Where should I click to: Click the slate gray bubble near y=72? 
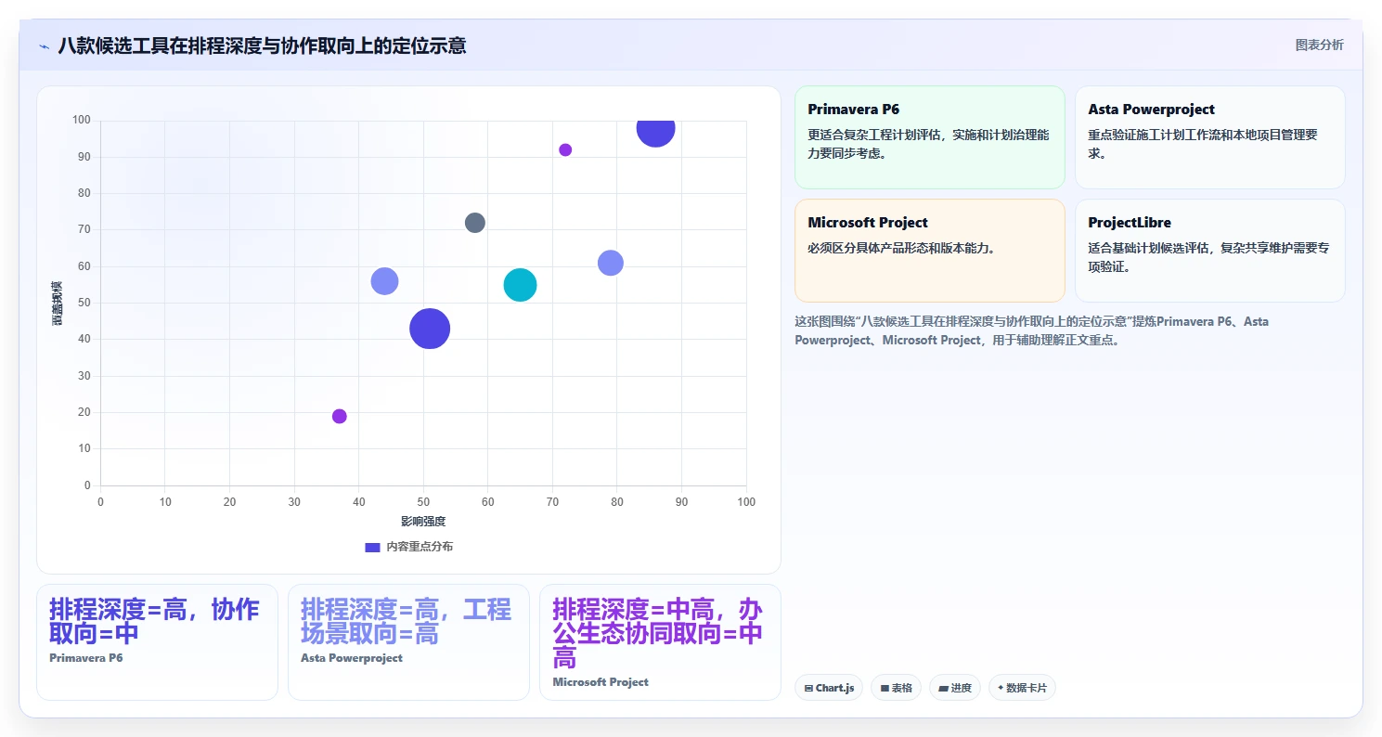pos(475,223)
